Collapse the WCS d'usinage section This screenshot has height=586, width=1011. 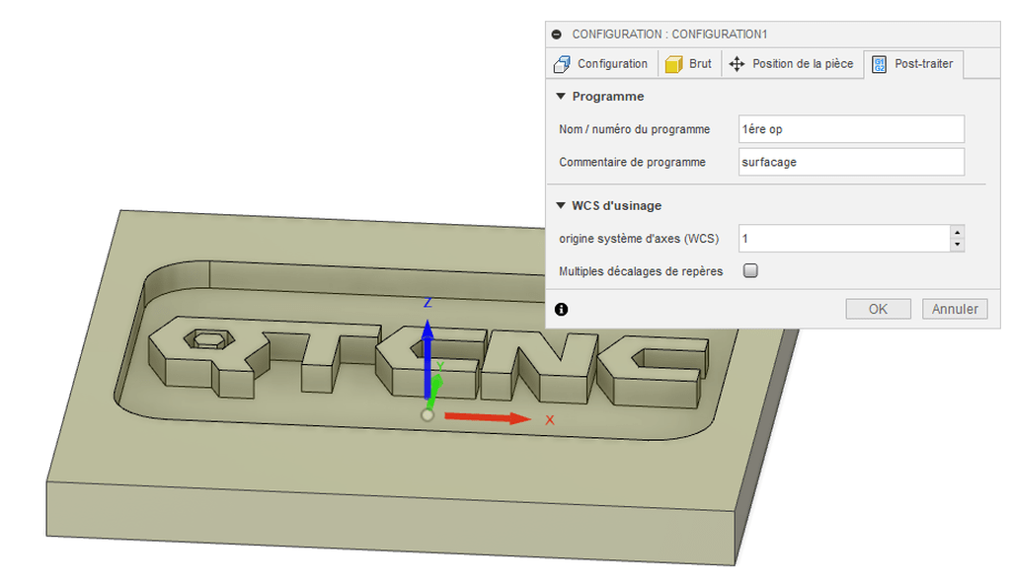pyautogui.click(x=561, y=206)
